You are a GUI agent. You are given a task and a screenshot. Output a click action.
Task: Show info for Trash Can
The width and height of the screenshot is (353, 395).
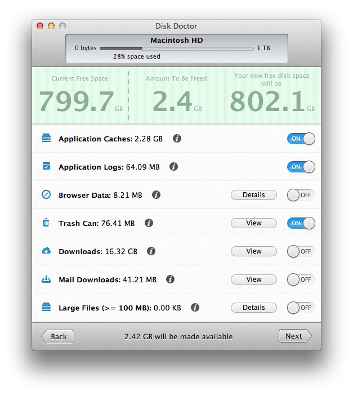(x=149, y=223)
